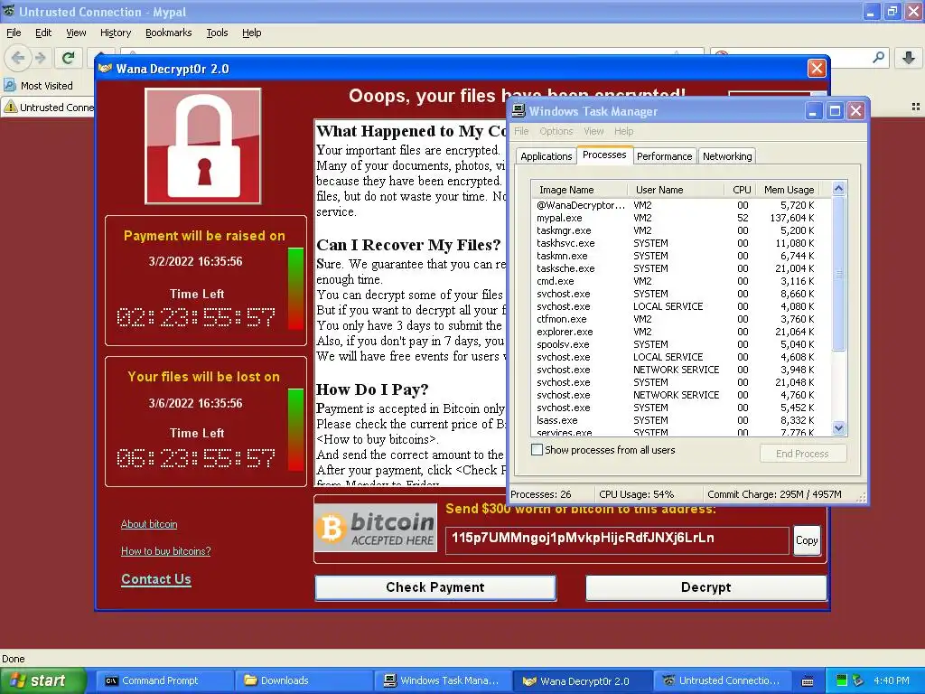Click the tray icon left of the clock
The height and width of the screenshot is (694, 925).
click(858, 680)
